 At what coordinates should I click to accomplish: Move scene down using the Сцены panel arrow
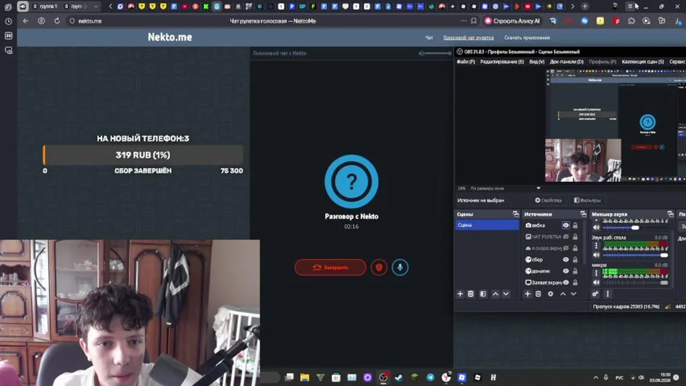[x=506, y=294]
